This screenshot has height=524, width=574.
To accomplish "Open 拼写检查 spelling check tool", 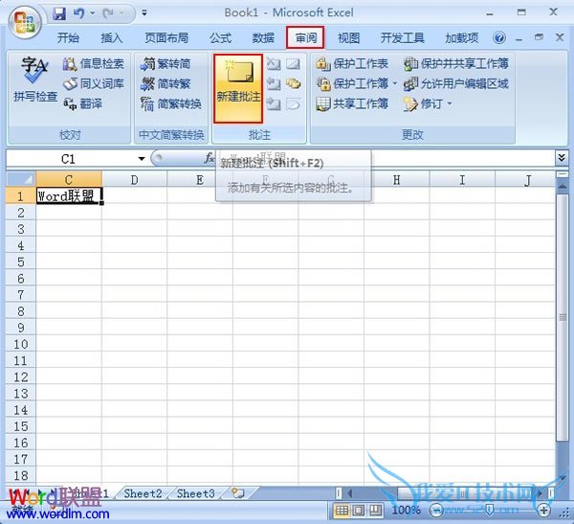I will pos(35,80).
